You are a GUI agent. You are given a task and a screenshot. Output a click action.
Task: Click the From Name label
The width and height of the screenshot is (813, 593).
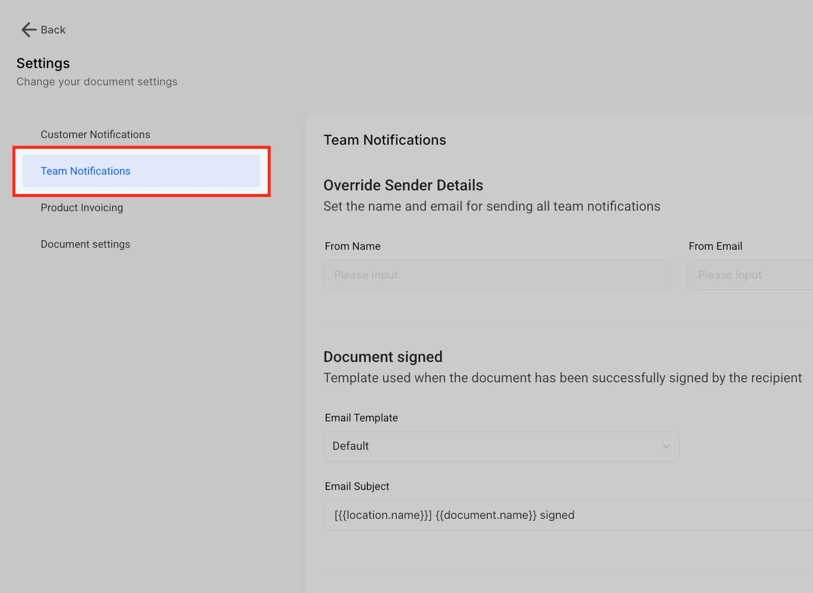tap(353, 246)
